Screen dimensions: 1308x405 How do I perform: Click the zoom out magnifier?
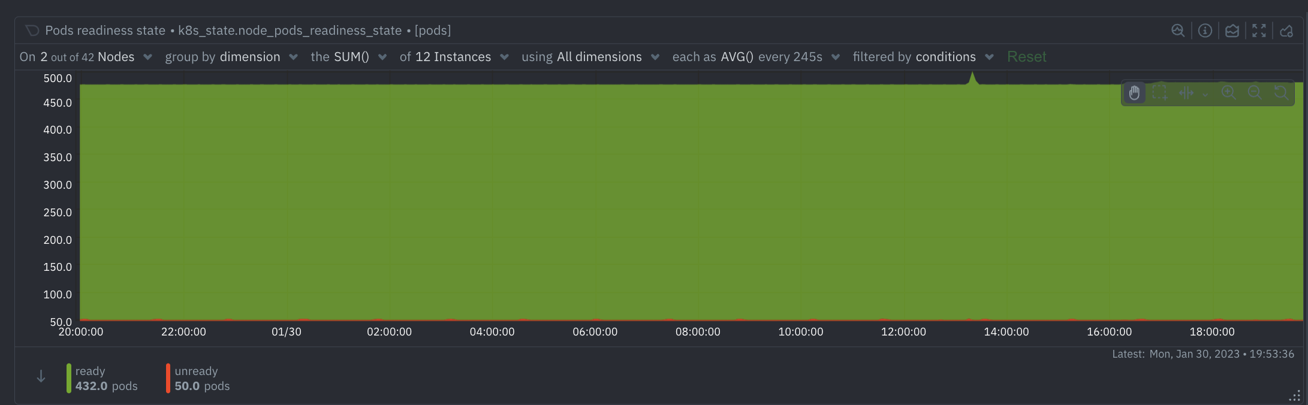1255,93
